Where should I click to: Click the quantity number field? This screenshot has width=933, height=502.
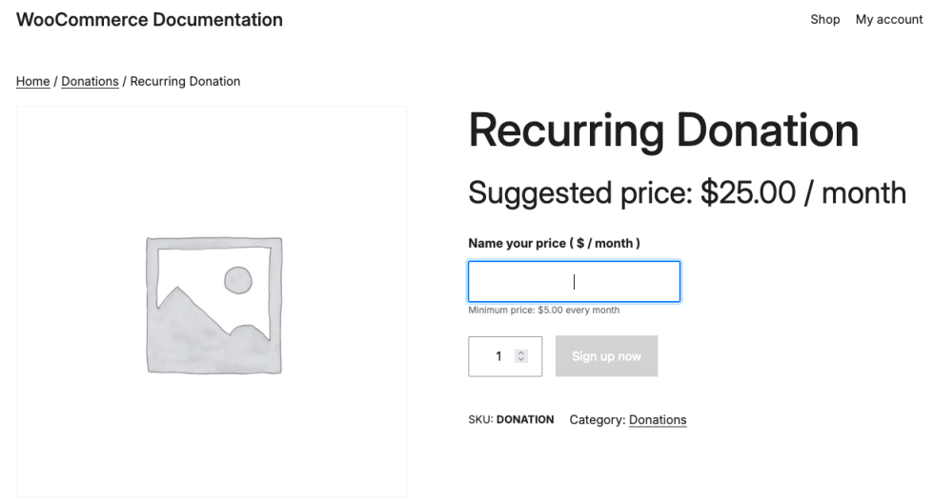coord(496,356)
